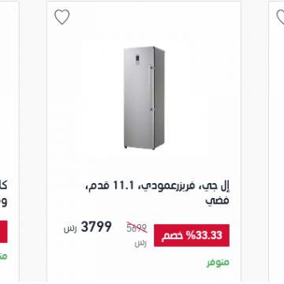This screenshot has width=284, height=284.
Task: Open the left-side neighboring product card
Action: pos(9,142)
